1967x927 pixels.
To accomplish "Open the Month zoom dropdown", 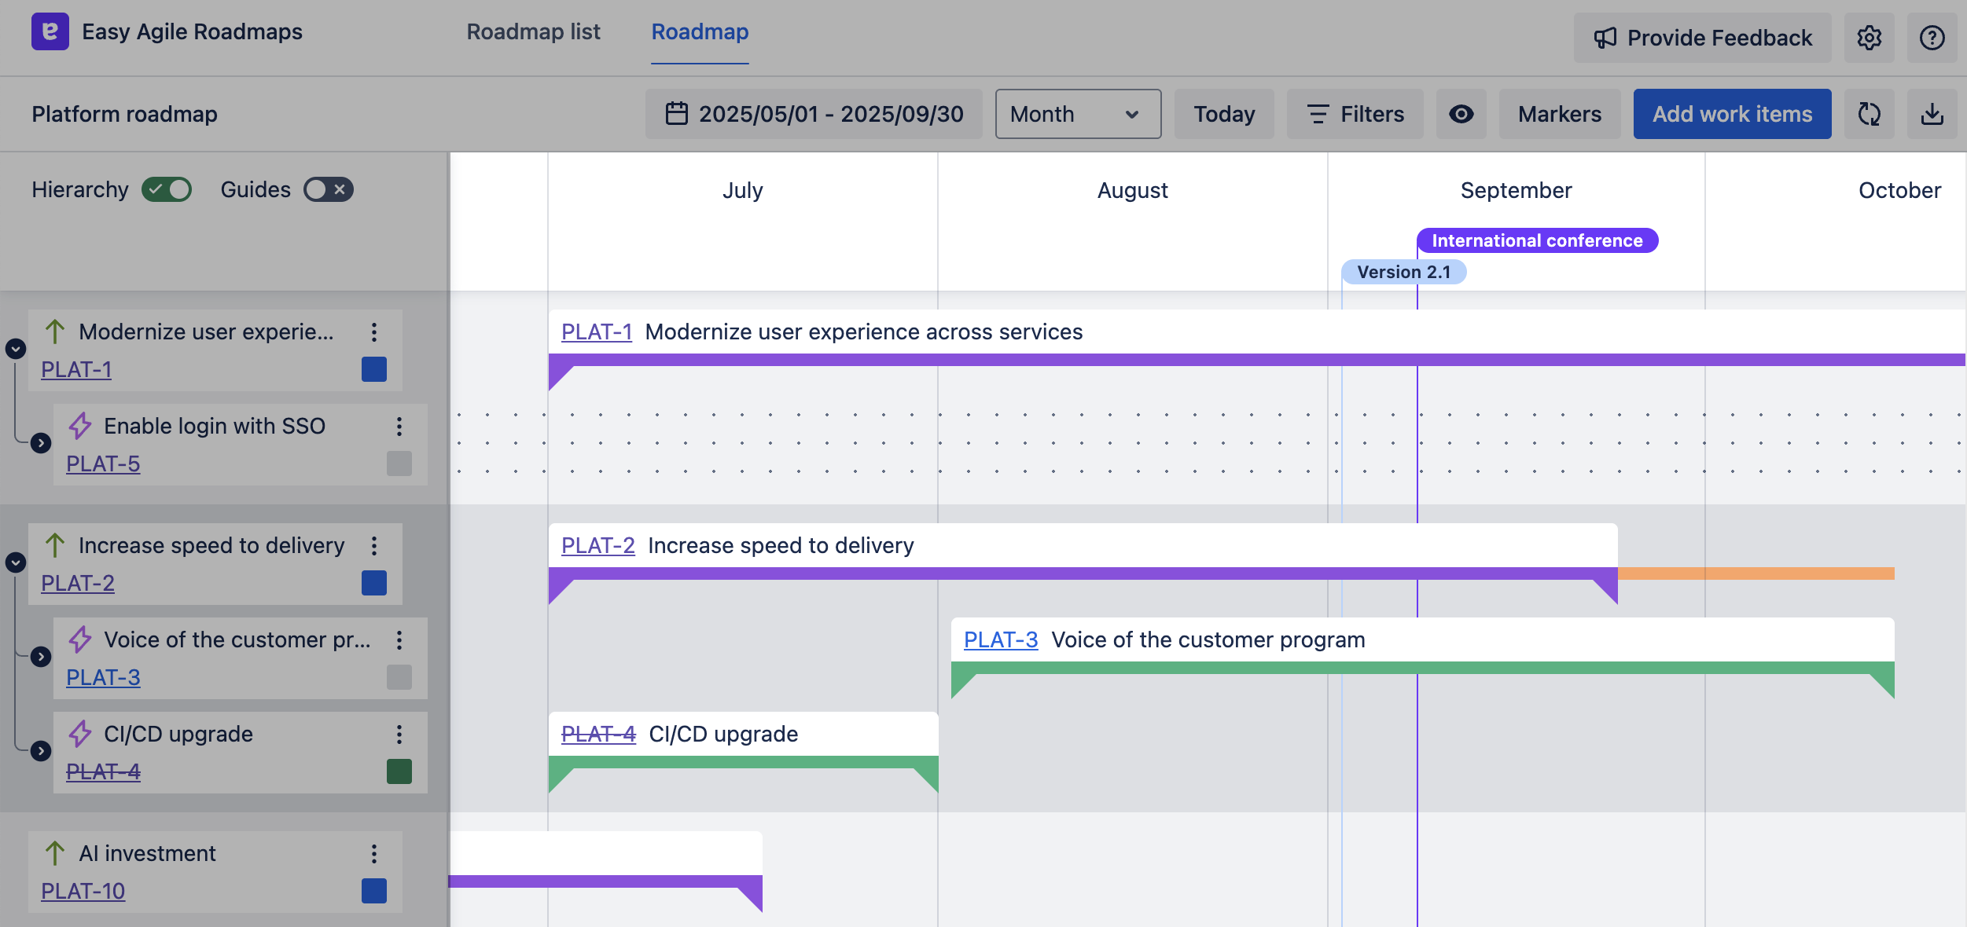I will click(1077, 114).
